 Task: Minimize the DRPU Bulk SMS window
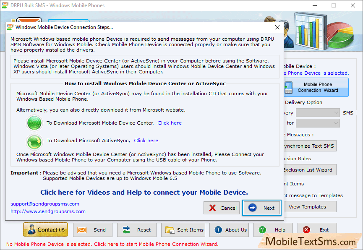coord(315,5)
